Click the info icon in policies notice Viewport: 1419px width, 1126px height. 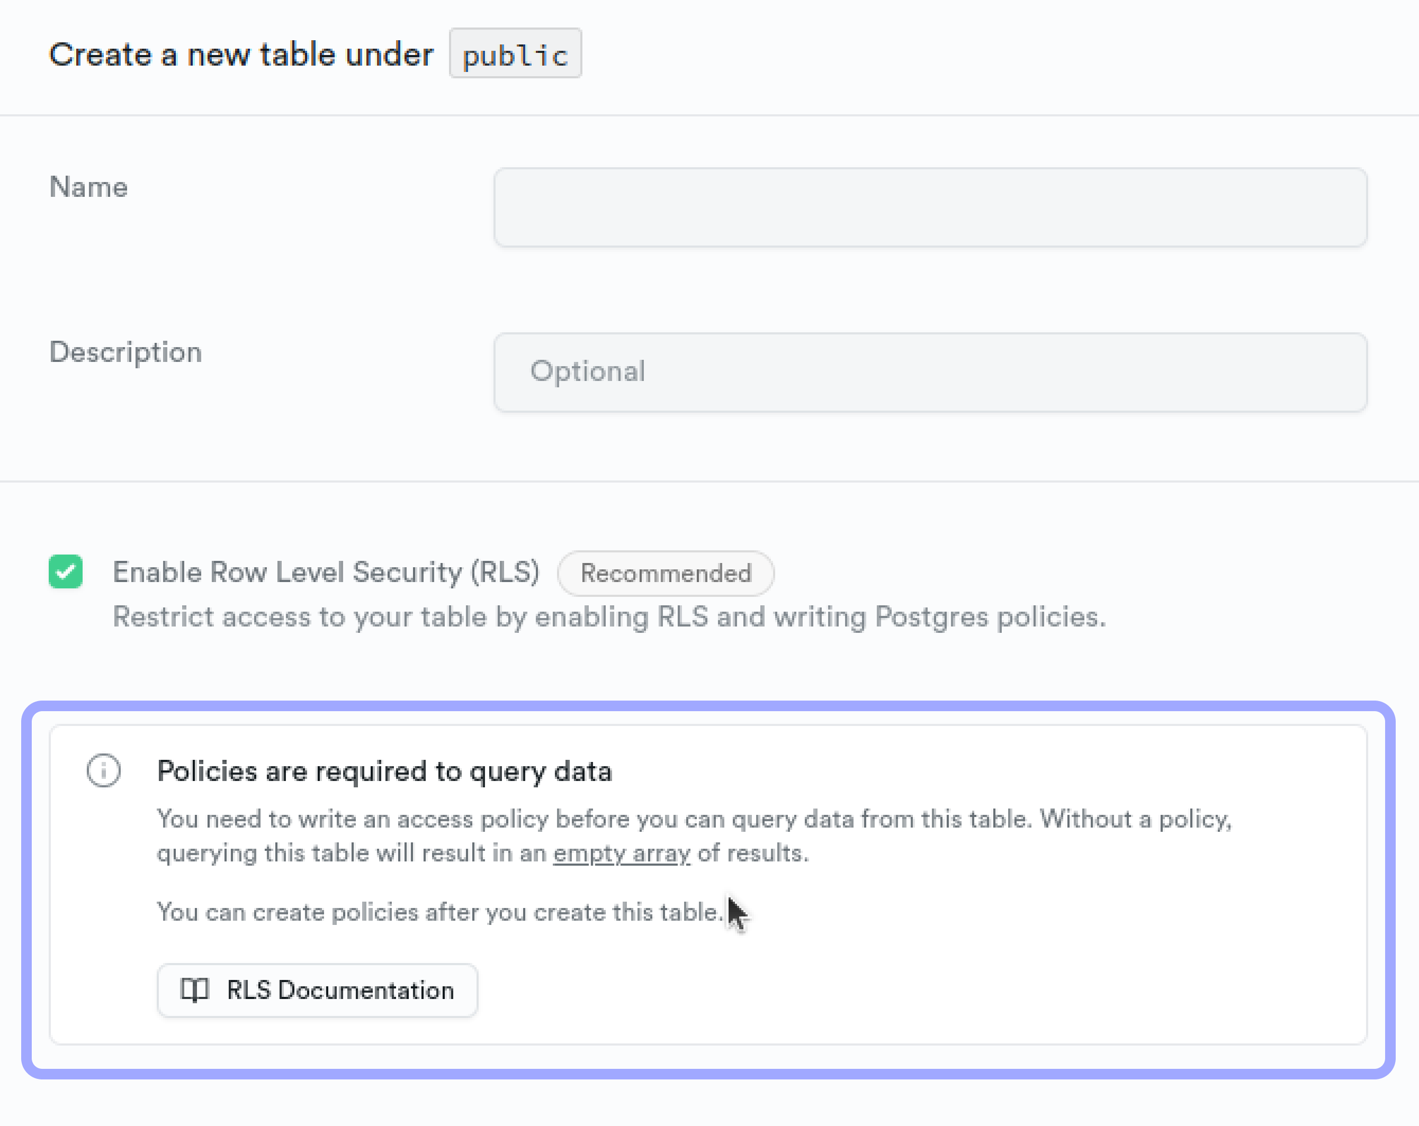(x=104, y=770)
